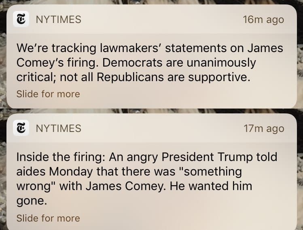Click the "16m ago" timestamp
This screenshot has width=303, height=230.
pos(263,19)
